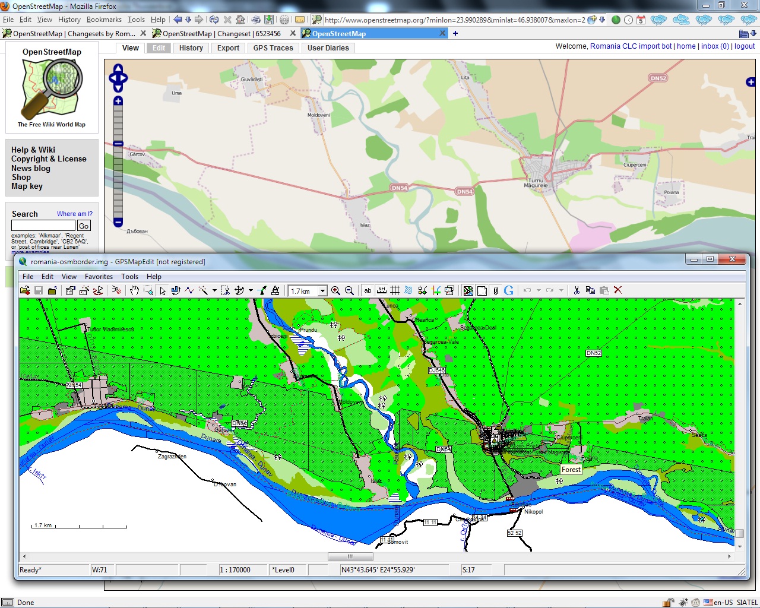
Task: Click the OpenStreetMap search input field
Action: 43,226
